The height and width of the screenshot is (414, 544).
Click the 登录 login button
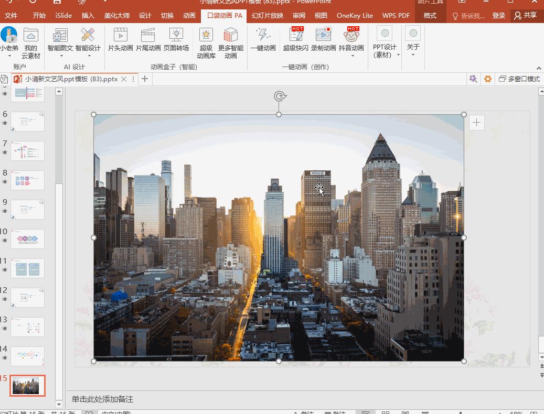pyautogui.click(x=498, y=16)
